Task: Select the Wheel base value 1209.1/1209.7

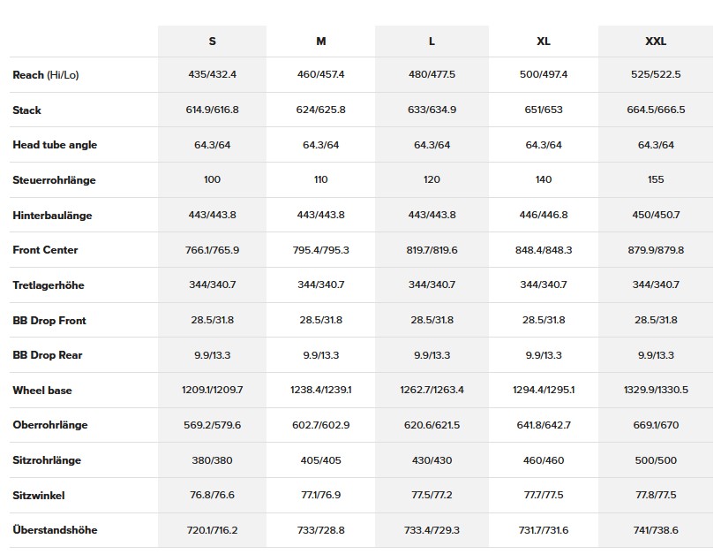Action: point(212,391)
